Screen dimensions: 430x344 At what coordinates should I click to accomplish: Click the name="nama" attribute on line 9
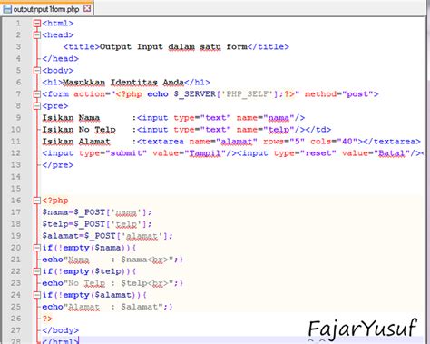click(x=265, y=118)
